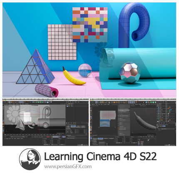Open Create menu in left Material Manager
The image size is (179, 173).
click(7, 138)
